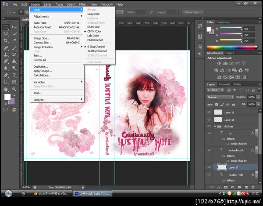Select the Horizontal Type tool
Viewport: 263px width, 206px height.
pos(14,75)
